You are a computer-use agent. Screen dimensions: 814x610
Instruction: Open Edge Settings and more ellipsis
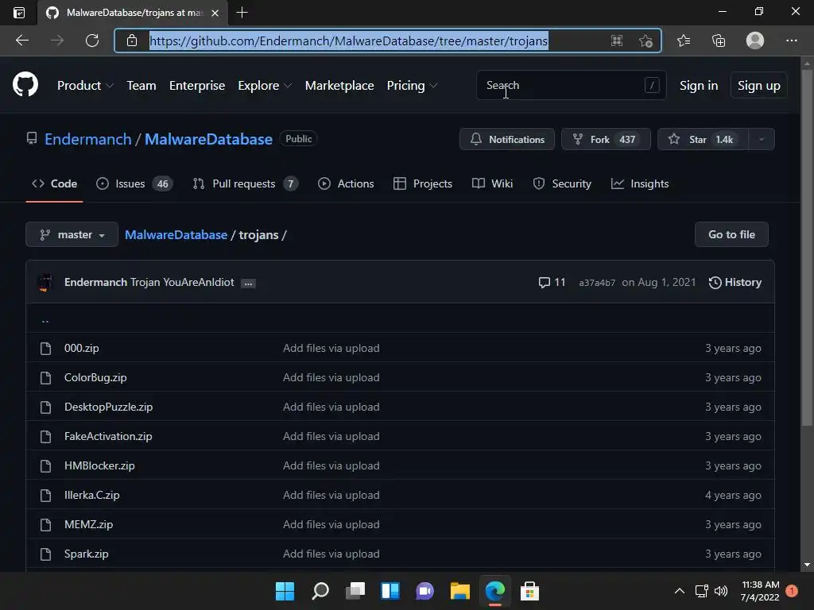[x=791, y=41]
